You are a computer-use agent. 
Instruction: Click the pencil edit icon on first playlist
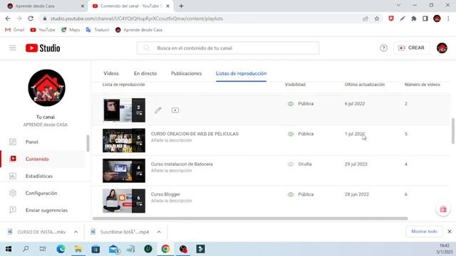coord(158,110)
